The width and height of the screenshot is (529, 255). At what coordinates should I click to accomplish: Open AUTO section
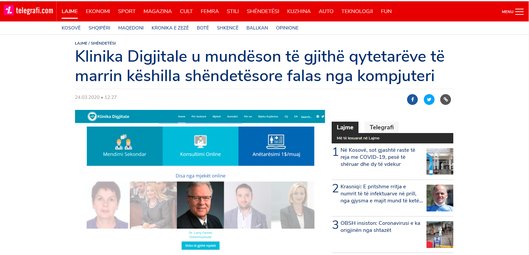click(x=326, y=11)
